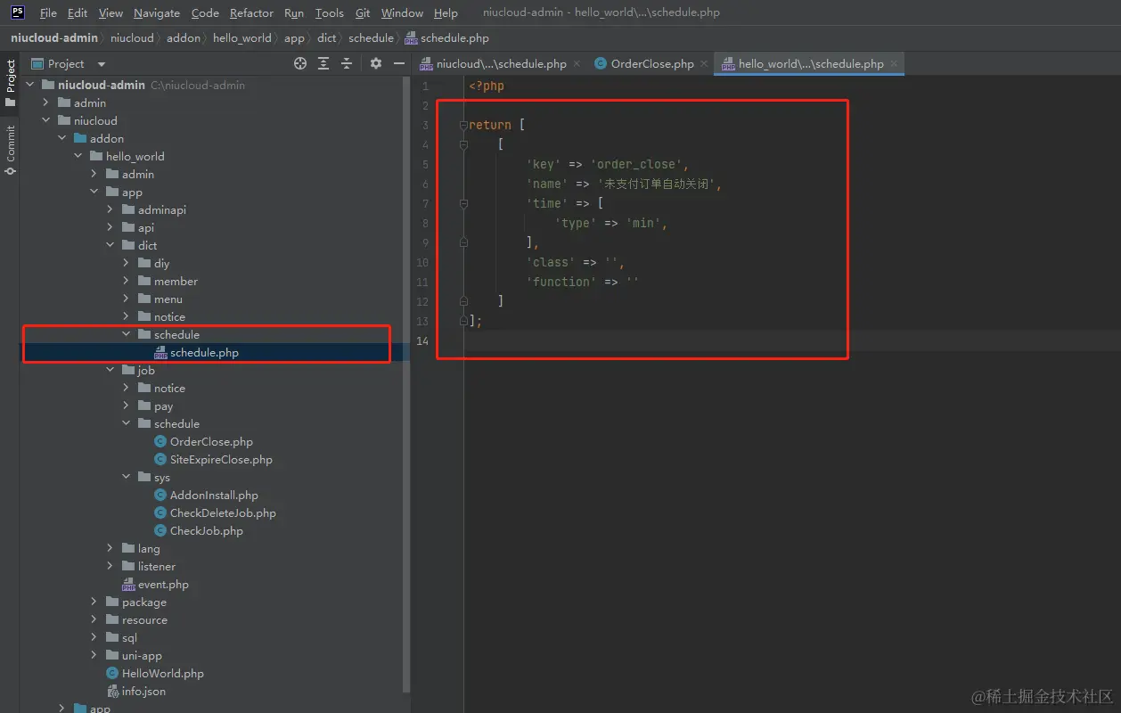The height and width of the screenshot is (713, 1121).
Task: Open the Commit tool window sidebar tab
Action: [x=10, y=149]
